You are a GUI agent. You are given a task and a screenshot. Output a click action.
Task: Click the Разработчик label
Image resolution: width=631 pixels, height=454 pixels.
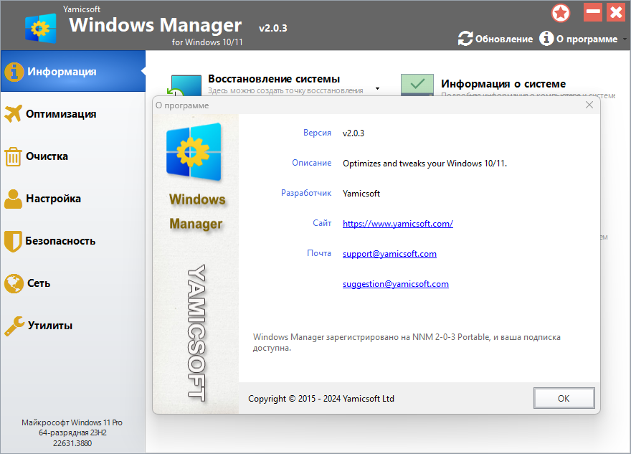(306, 193)
